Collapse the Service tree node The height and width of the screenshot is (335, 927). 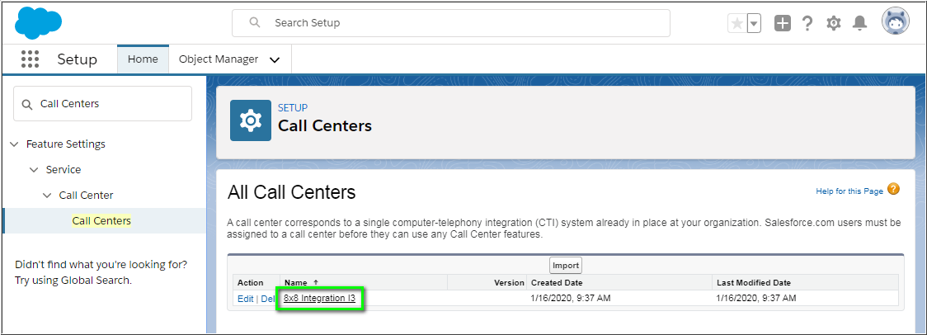point(34,170)
